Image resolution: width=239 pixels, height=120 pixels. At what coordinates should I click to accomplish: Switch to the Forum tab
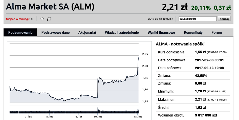(x=216, y=32)
